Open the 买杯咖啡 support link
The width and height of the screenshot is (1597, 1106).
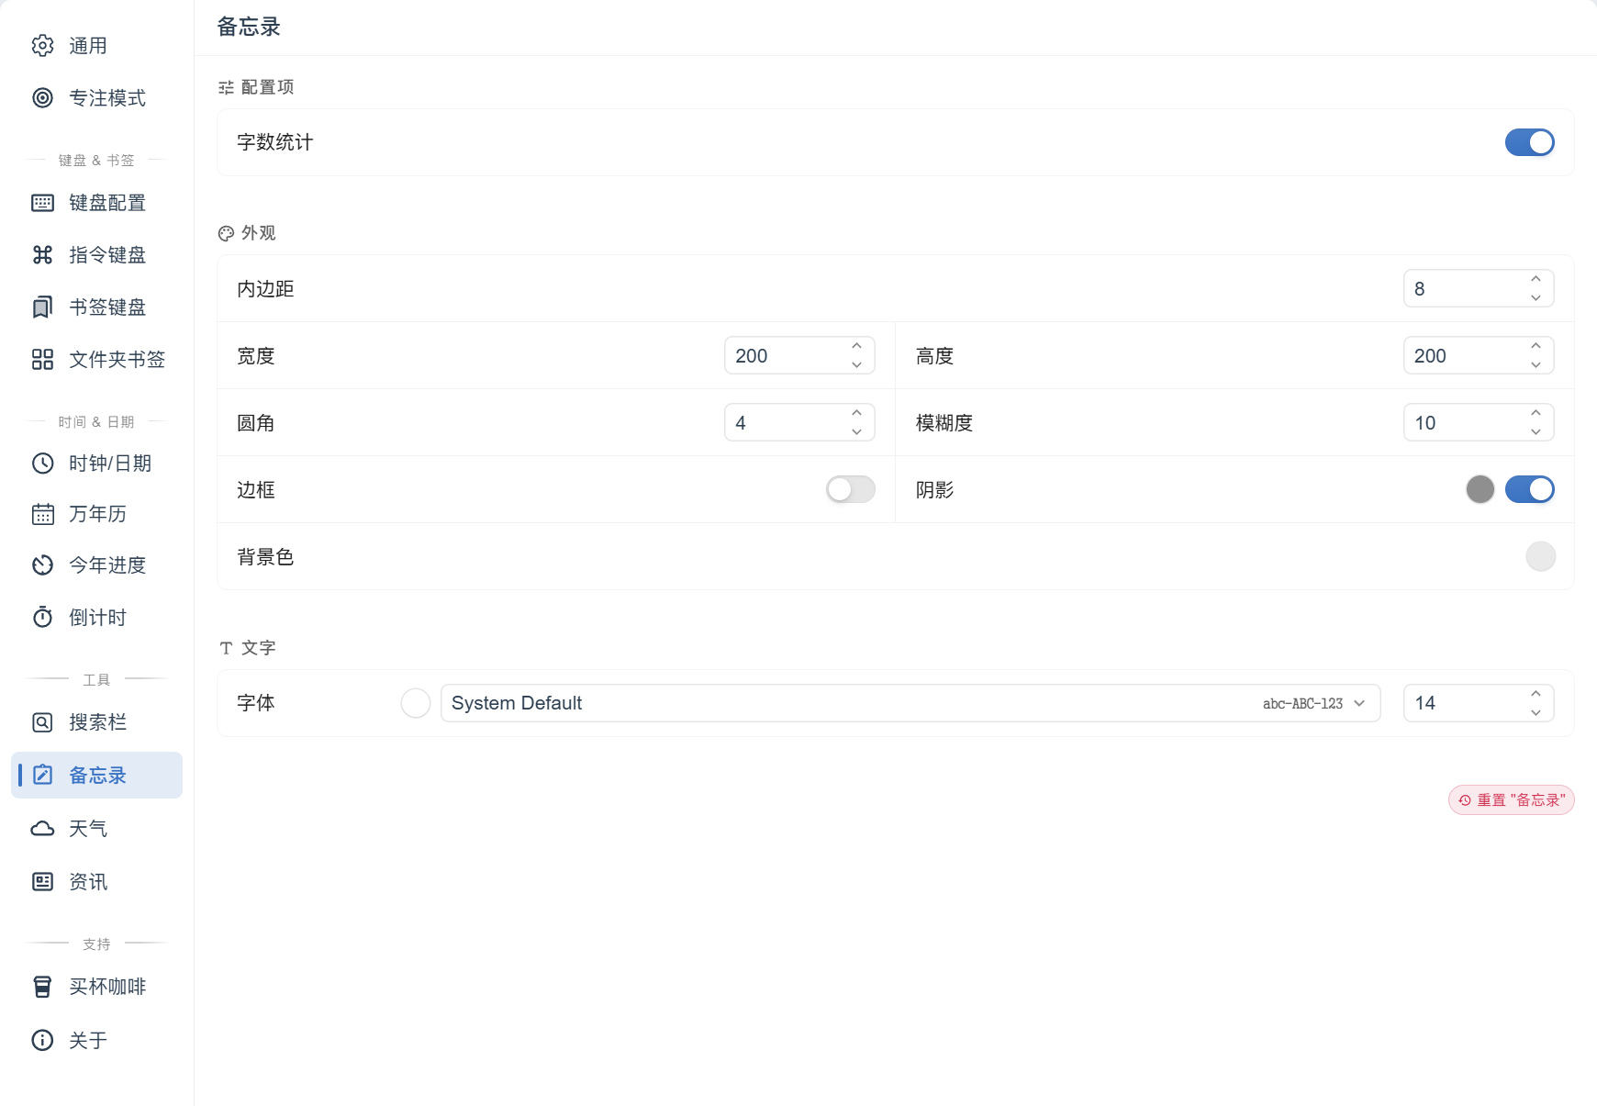point(96,987)
